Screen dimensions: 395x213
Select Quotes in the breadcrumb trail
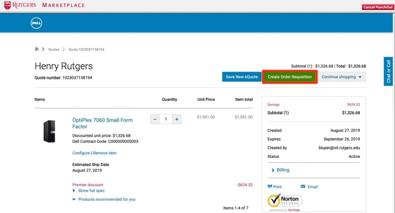coord(54,49)
